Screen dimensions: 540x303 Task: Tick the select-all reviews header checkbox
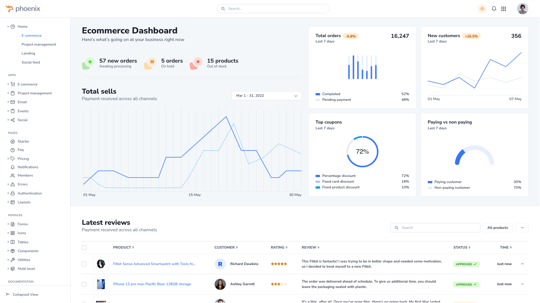(84, 247)
